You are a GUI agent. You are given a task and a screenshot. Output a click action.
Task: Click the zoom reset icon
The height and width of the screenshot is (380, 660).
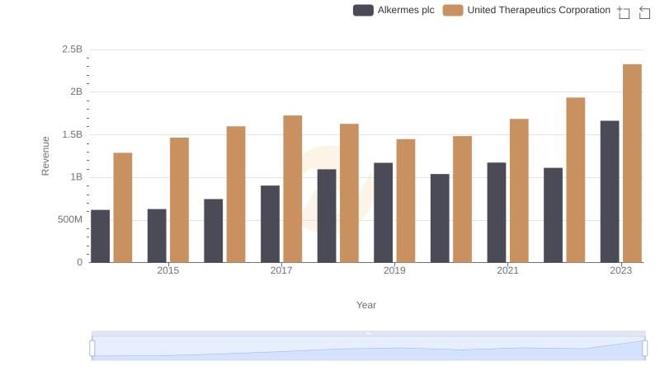pyautogui.click(x=644, y=12)
